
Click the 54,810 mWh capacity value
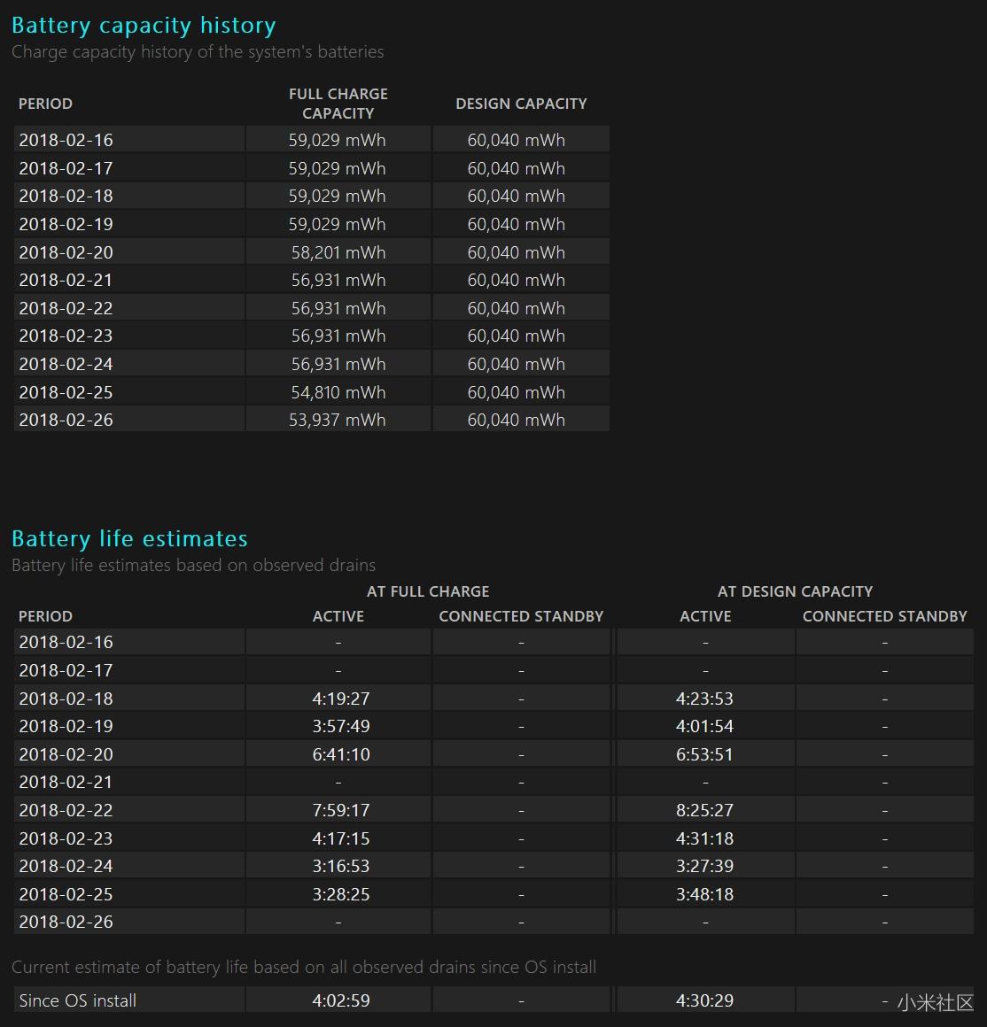coord(338,392)
